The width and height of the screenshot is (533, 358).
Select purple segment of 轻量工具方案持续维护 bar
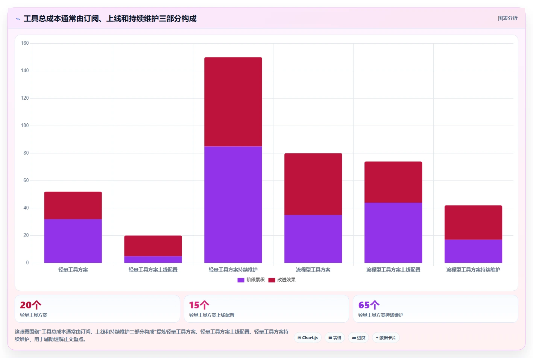coord(233,205)
